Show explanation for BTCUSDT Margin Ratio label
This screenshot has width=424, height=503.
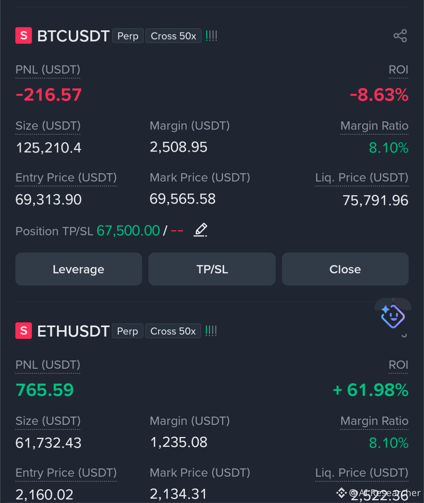click(x=375, y=126)
